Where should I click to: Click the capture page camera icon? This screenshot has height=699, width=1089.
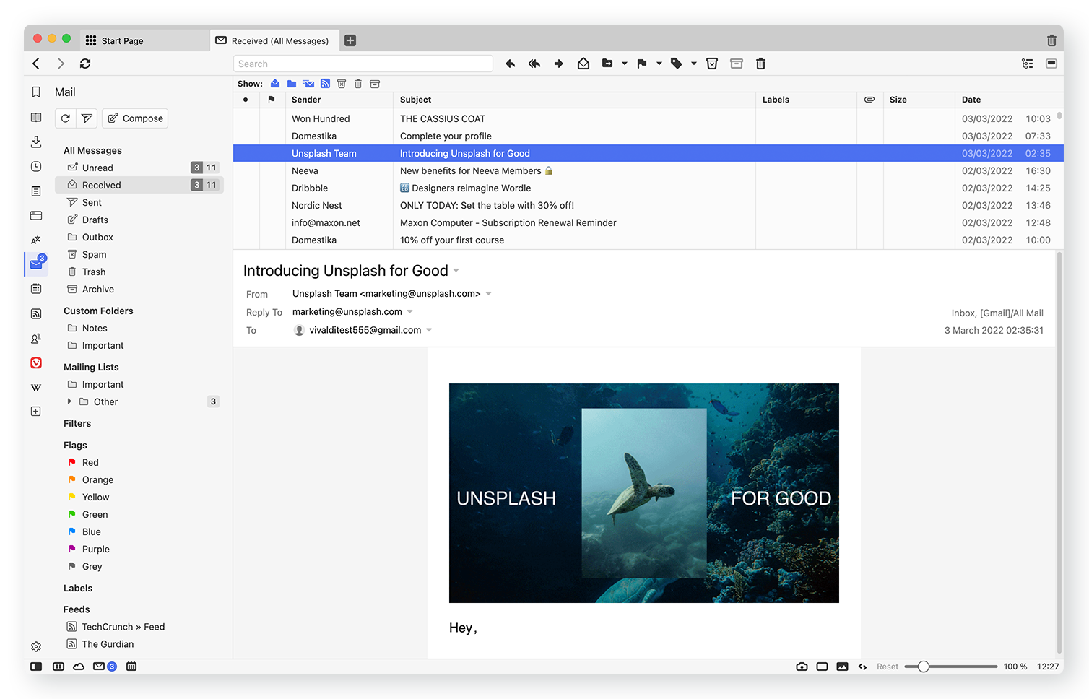click(x=802, y=667)
